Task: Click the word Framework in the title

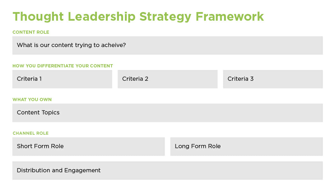Action: (230, 17)
